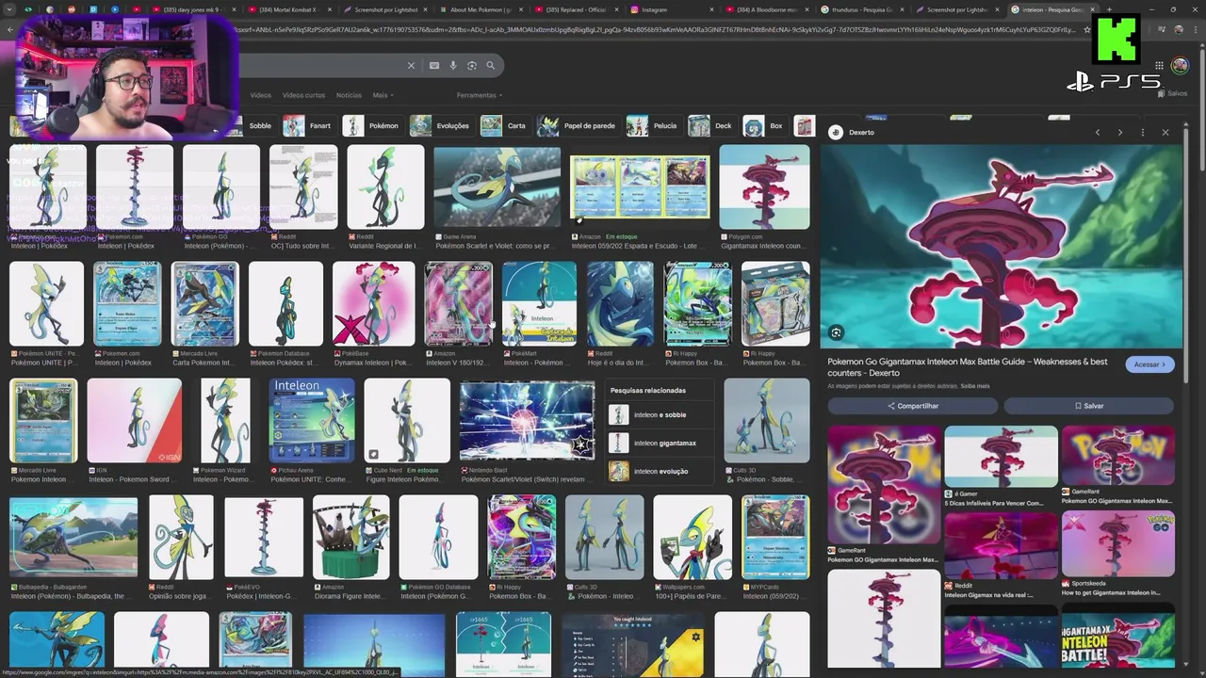Open the Pichau Arena Inteleon thumbnail
1206x678 pixels.
(x=312, y=421)
